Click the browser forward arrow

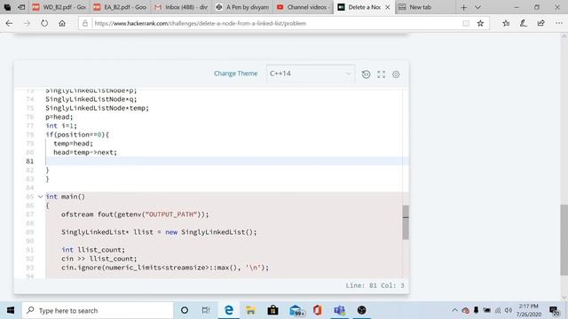27,23
